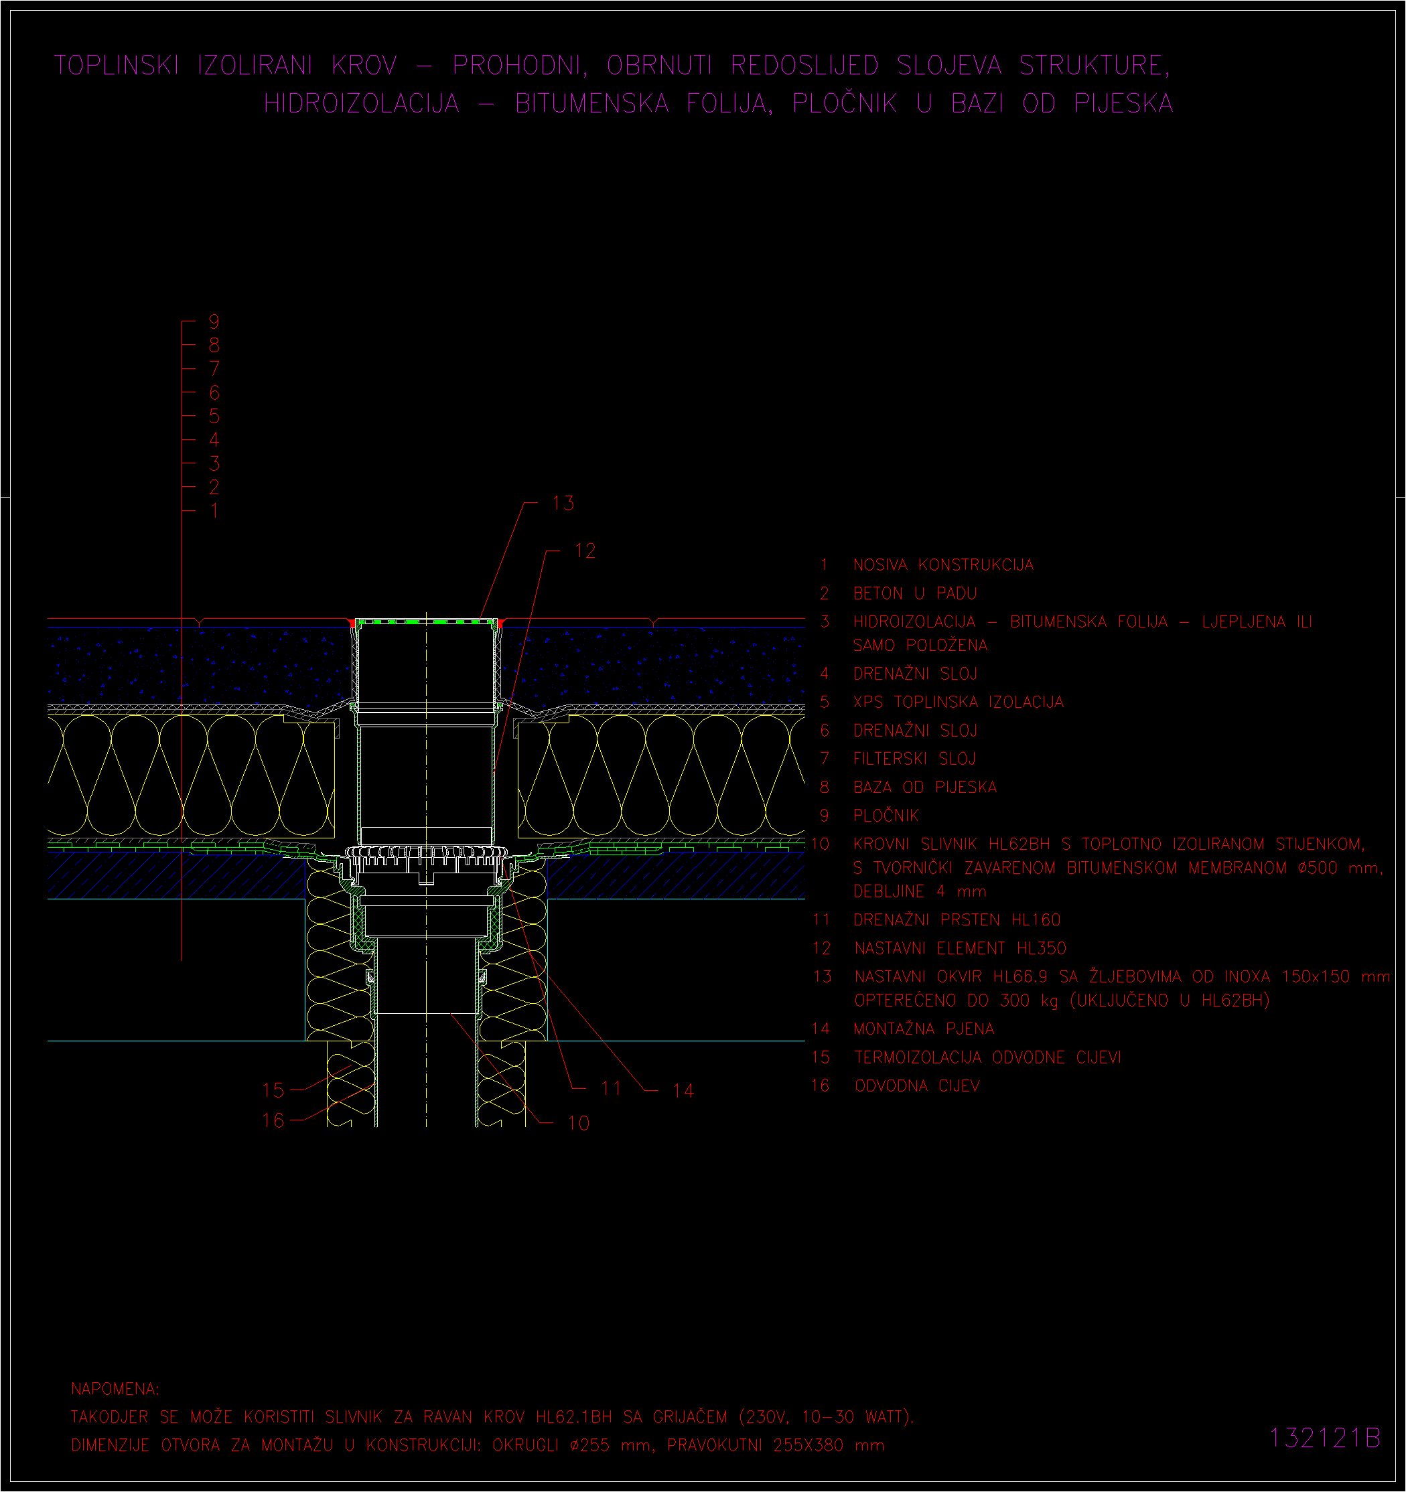This screenshot has width=1406, height=1492.
Task: Select legend entry 'TERMOIZOLACIJA ODVODNE CIJEVI'
Action: coord(987,1057)
